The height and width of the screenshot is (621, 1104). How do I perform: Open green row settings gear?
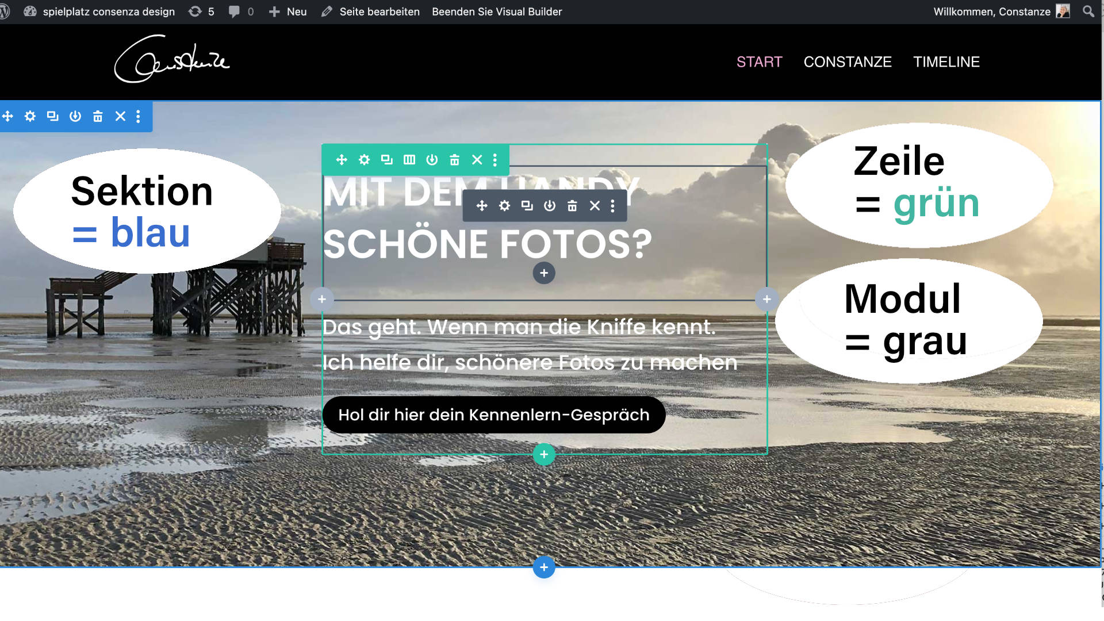(364, 160)
